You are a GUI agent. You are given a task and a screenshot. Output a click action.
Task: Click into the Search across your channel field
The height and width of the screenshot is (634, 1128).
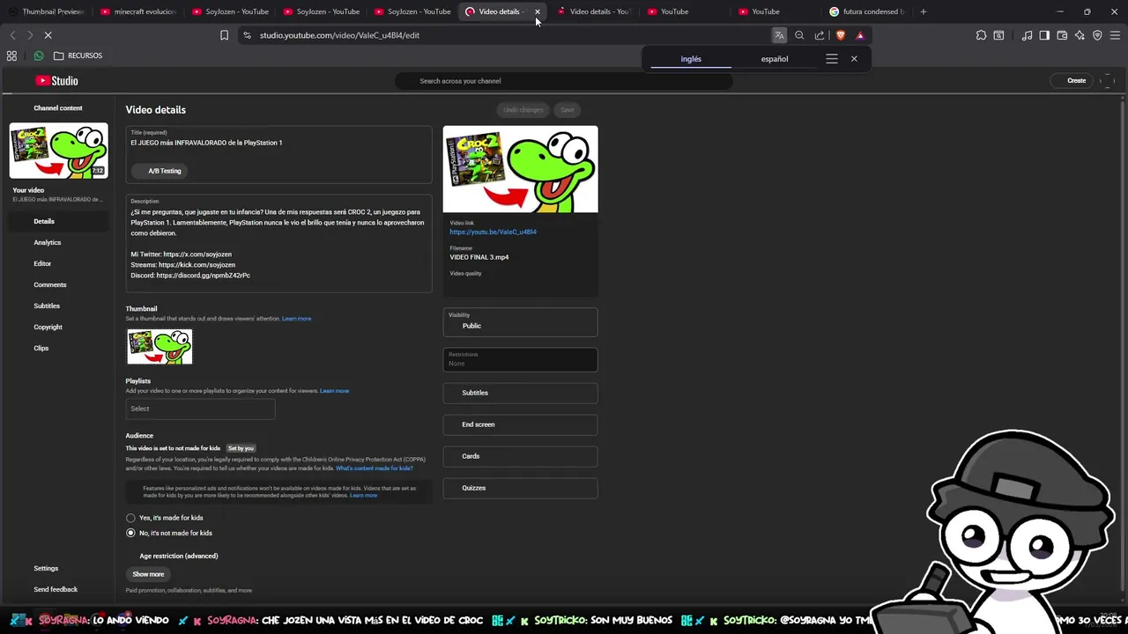click(x=564, y=81)
